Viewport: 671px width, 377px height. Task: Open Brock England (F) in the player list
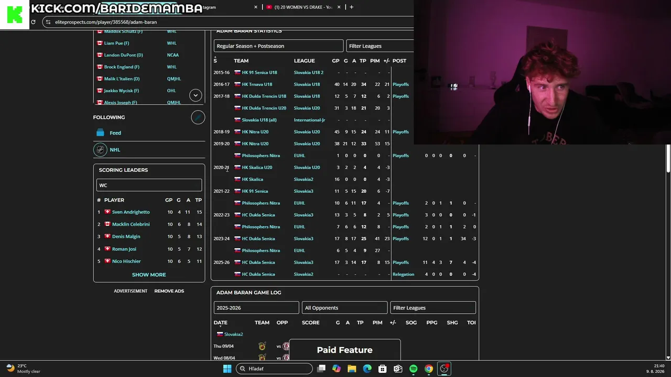pyautogui.click(x=122, y=67)
